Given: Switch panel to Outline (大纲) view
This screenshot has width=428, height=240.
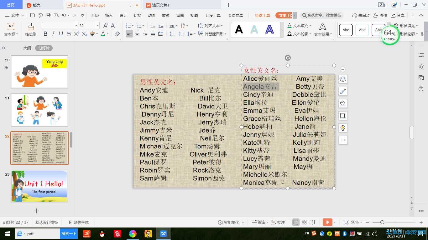Looking at the screenshot, I should (x=27, y=48).
